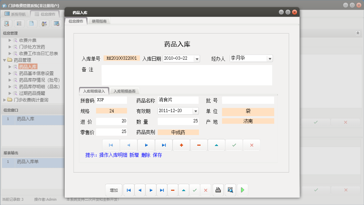The height and width of the screenshot is (205, 364).
Task: Click the red plus icon to add detail
Action: [x=181, y=145]
